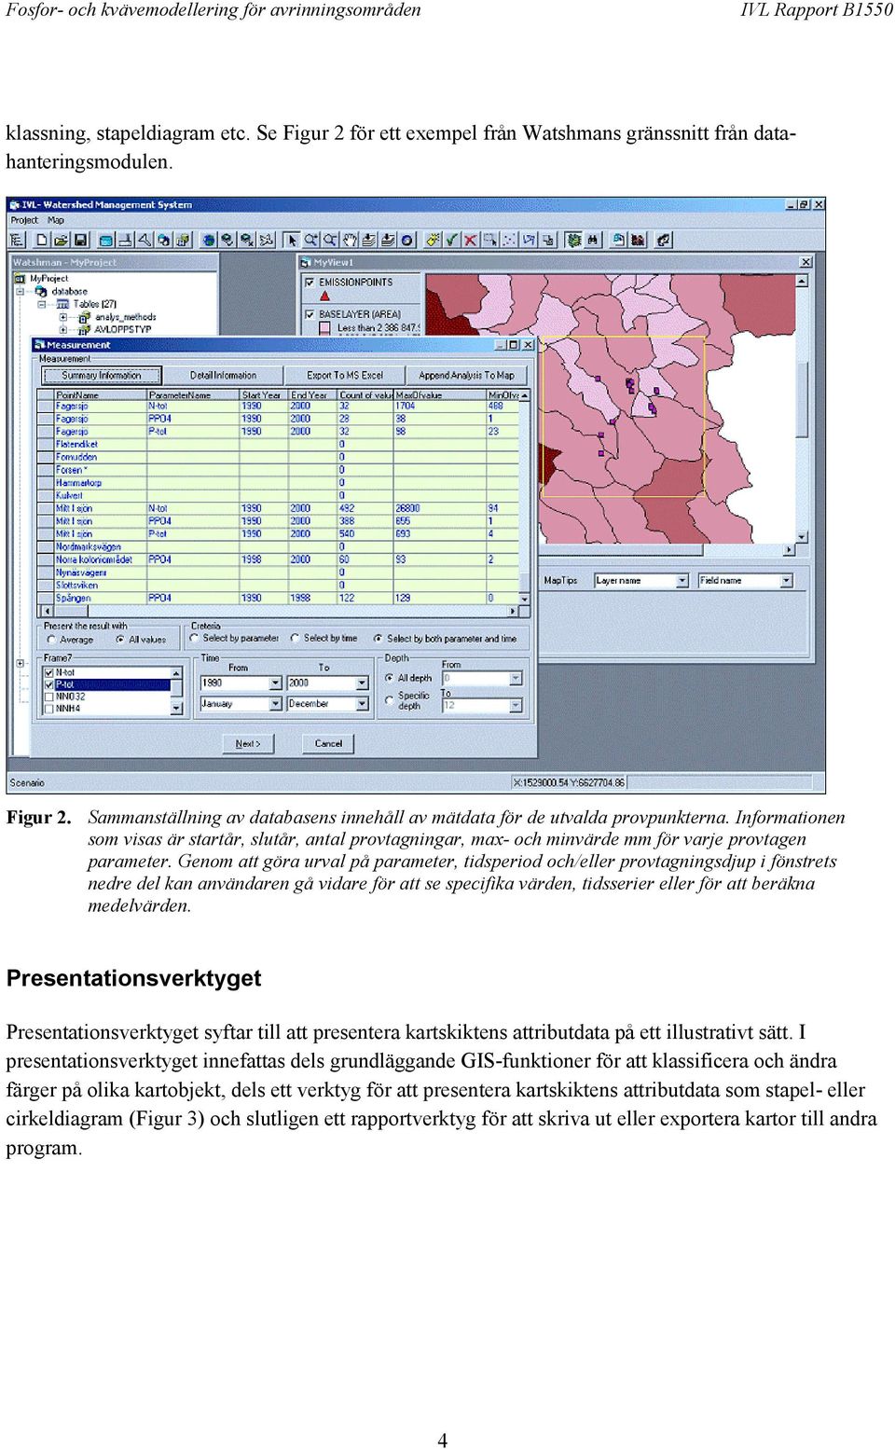Click the Open folder toolbar icon
This screenshot has width=895, height=1449.
point(61,240)
